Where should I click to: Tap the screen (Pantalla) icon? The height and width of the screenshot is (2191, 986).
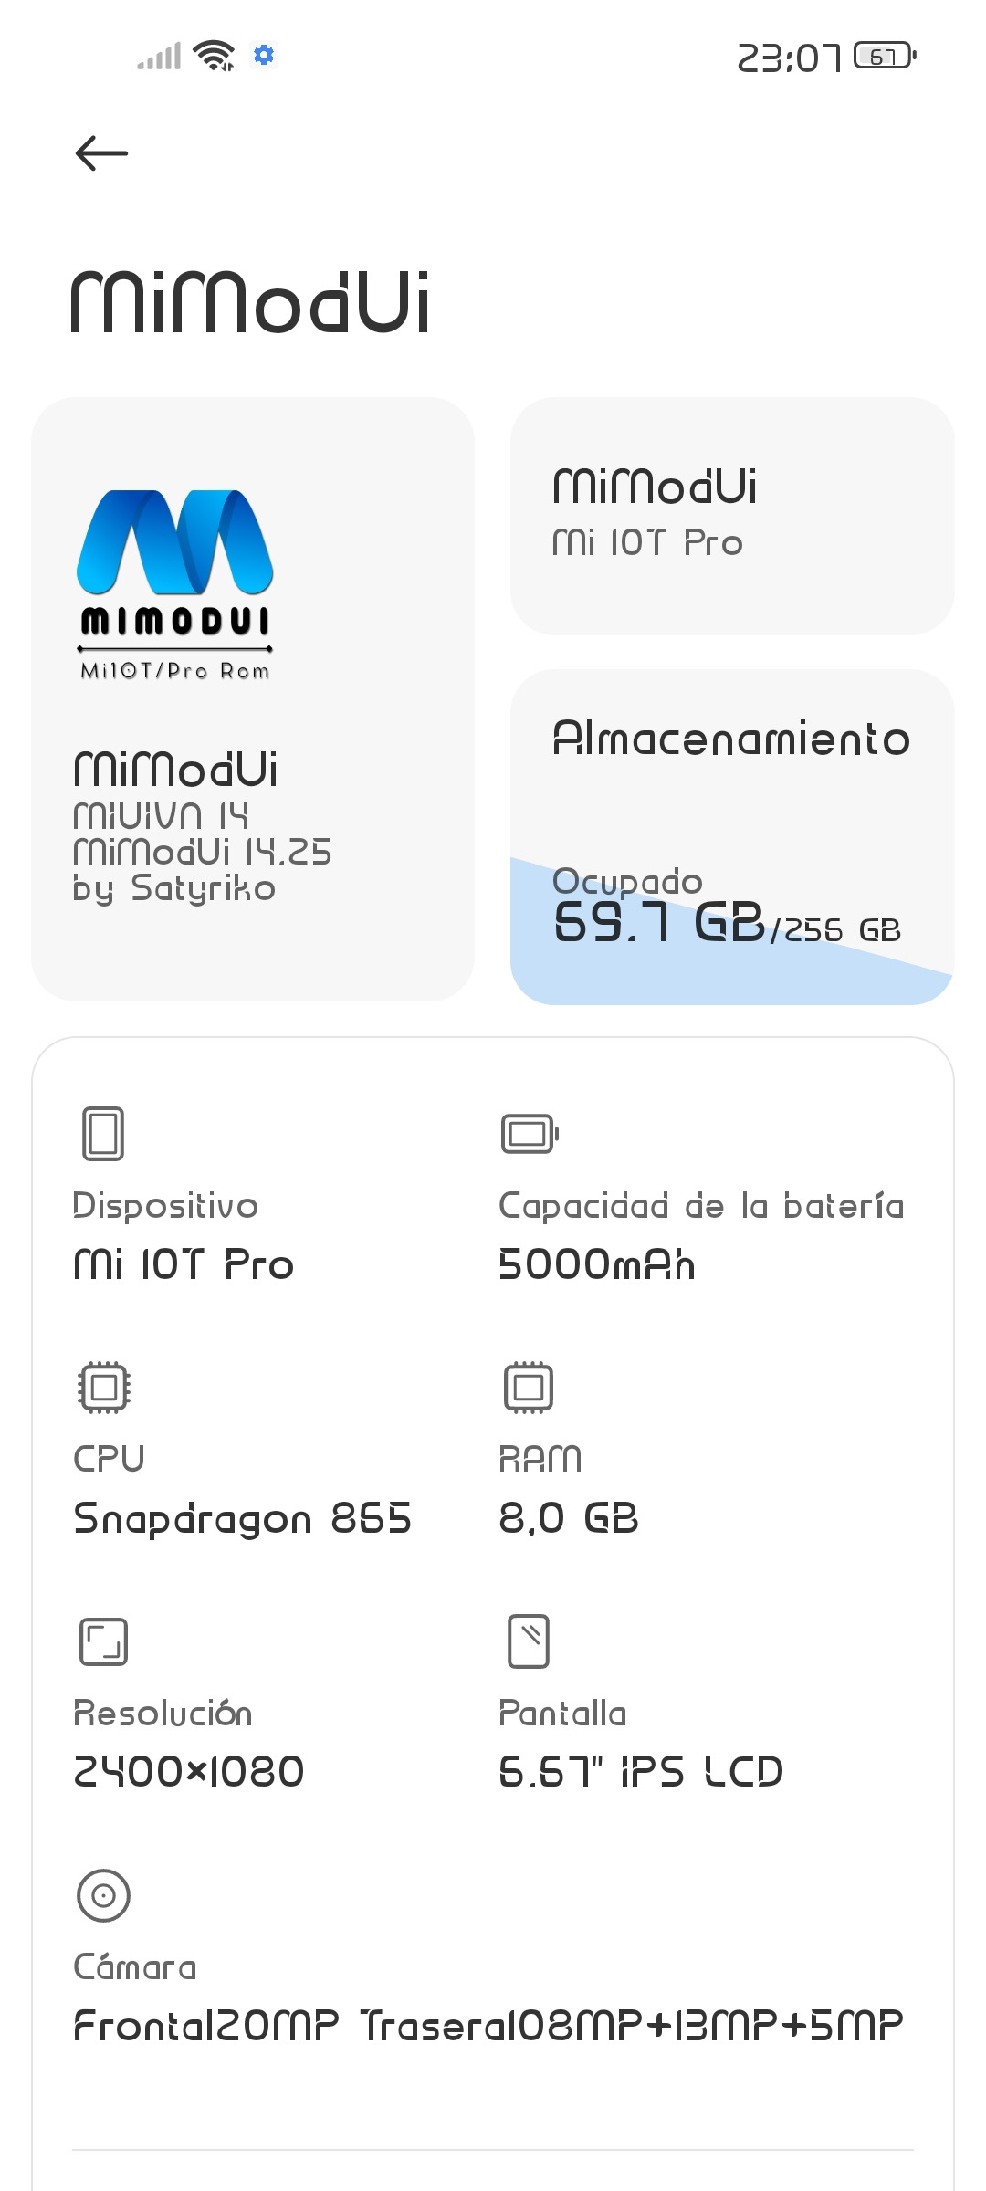click(x=529, y=1641)
